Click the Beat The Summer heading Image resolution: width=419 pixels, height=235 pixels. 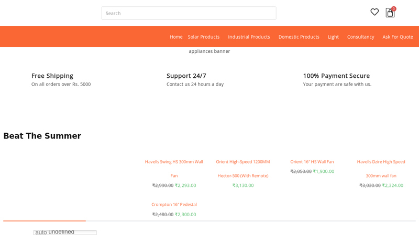42,136
